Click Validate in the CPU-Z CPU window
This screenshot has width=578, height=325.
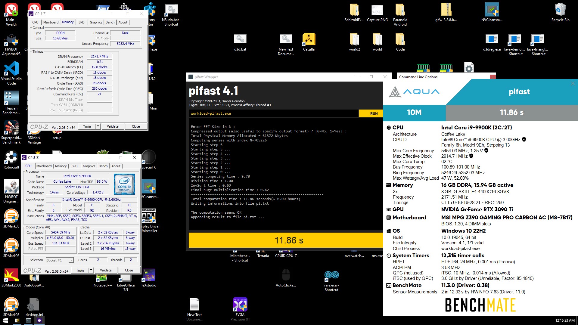tap(106, 270)
